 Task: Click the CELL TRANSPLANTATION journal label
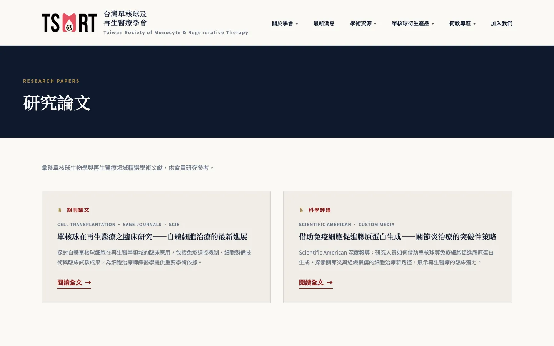(x=87, y=225)
